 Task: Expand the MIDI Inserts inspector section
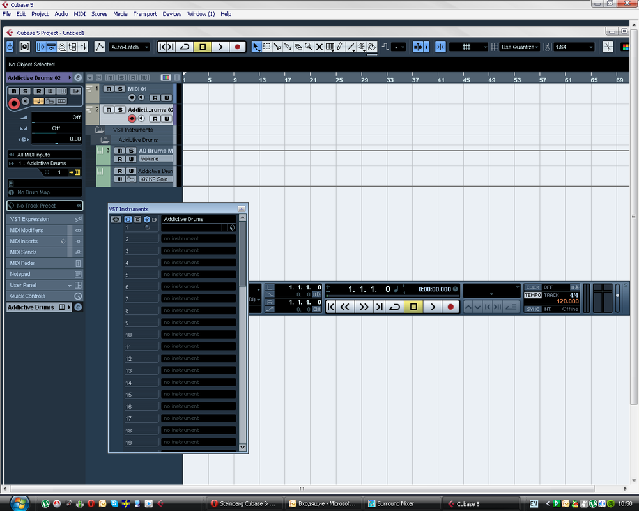click(x=45, y=241)
